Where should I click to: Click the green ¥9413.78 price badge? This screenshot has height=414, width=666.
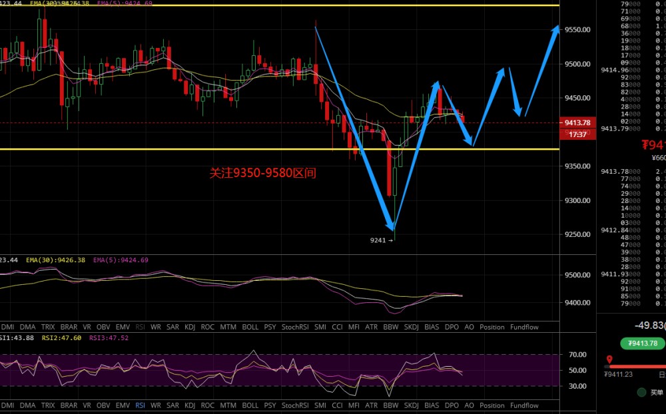click(642, 343)
